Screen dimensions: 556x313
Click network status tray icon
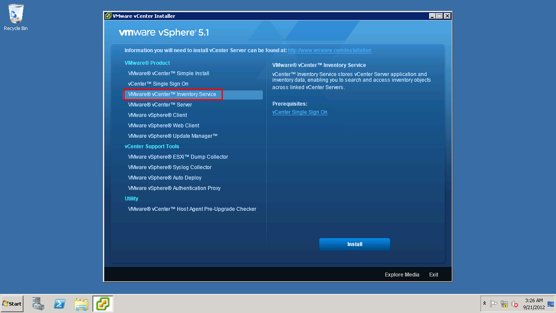coord(504,304)
